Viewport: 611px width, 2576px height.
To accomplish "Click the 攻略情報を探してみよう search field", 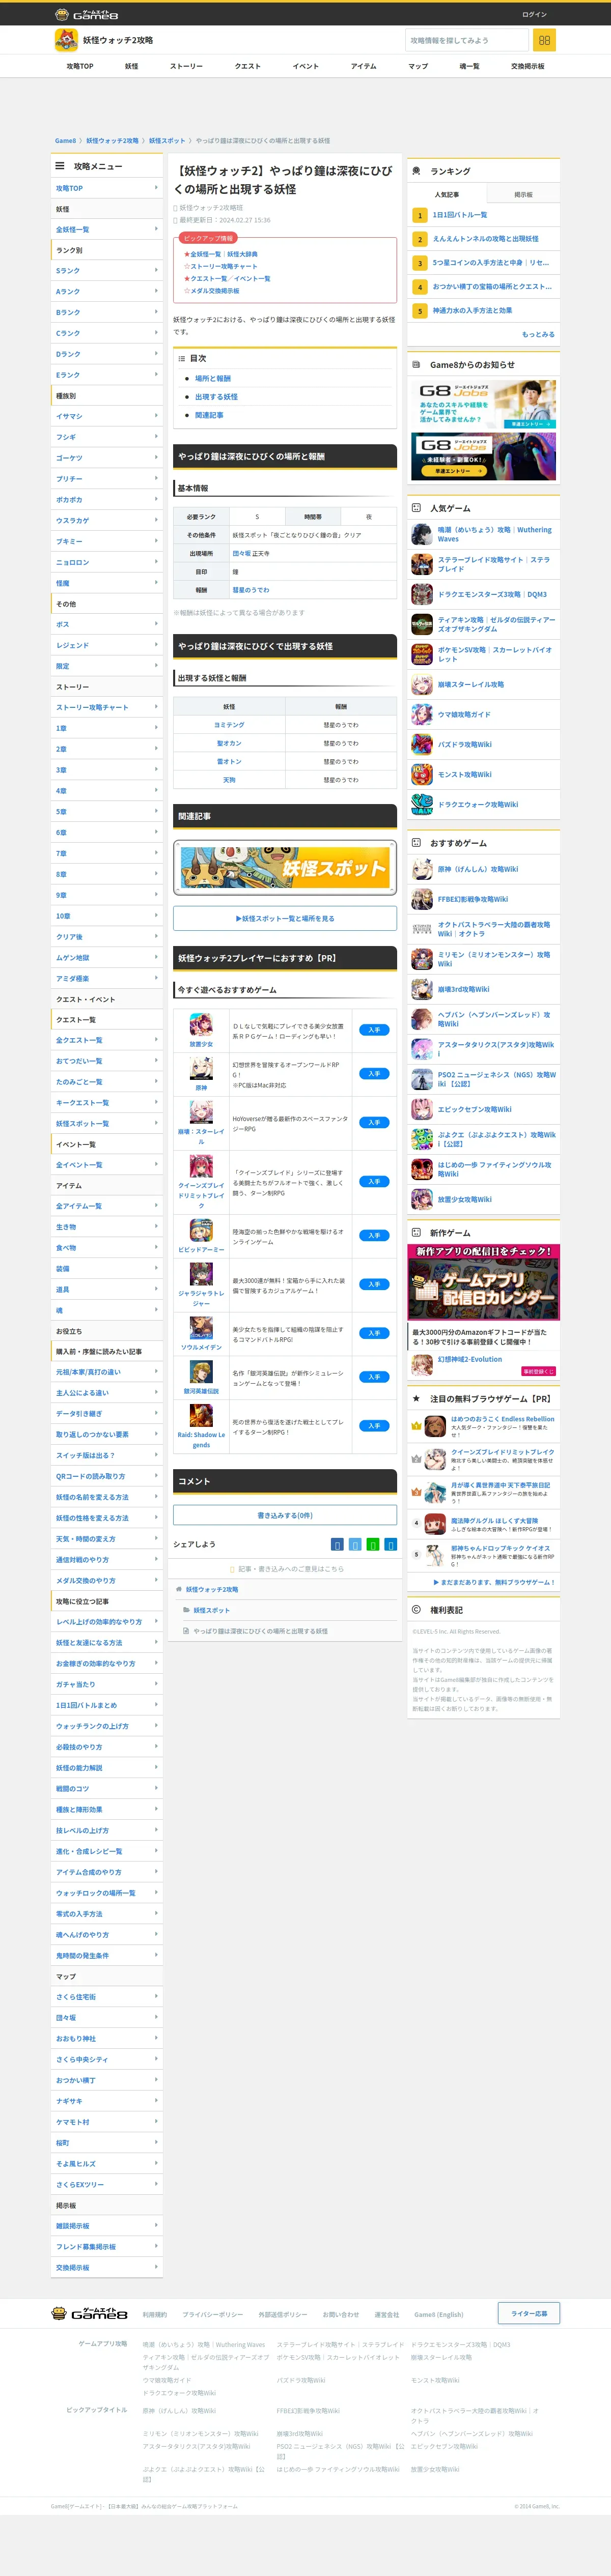I will 467,40.
